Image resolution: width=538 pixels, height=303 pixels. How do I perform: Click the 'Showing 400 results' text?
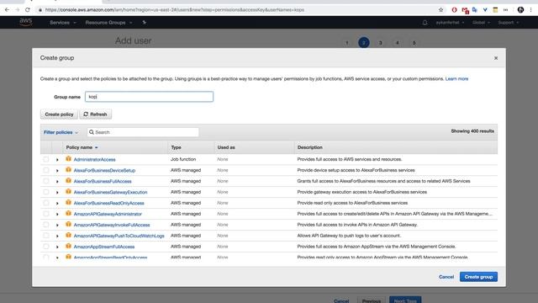pyautogui.click(x=472, y=131)
